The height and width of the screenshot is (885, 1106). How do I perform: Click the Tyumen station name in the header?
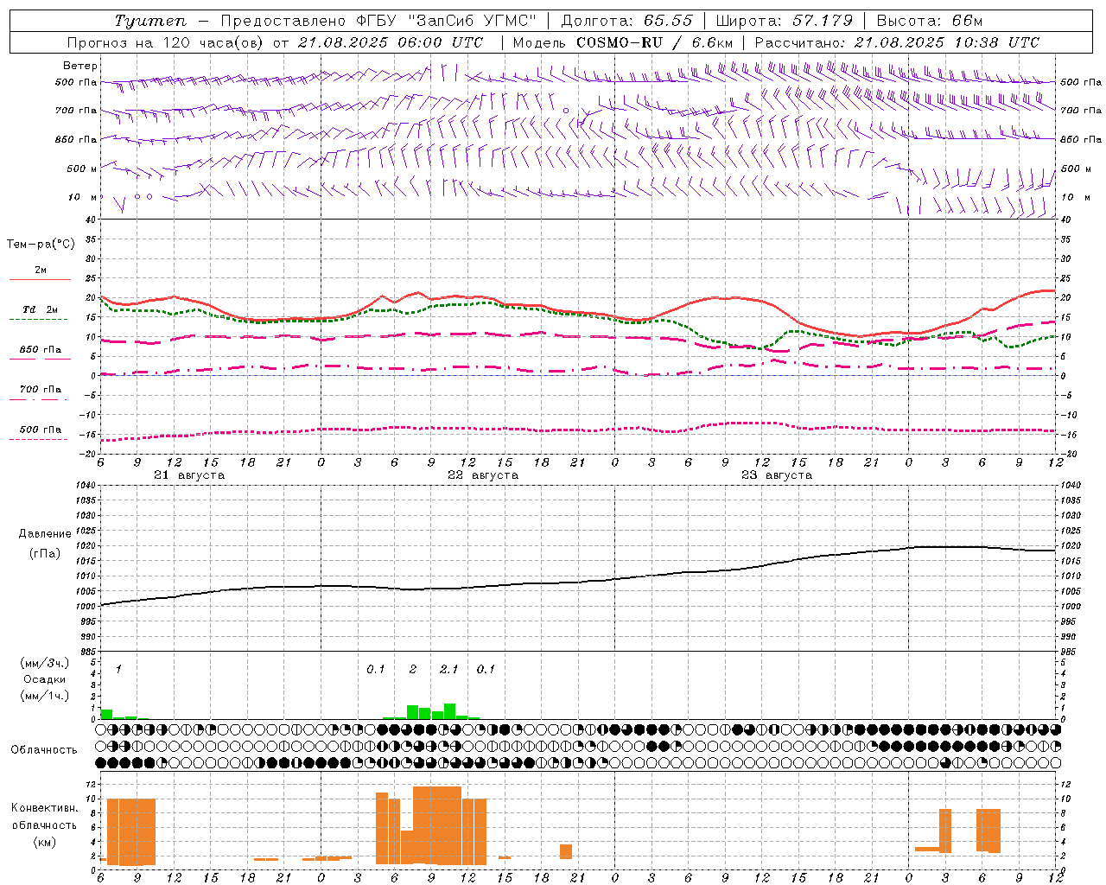pyautogui.click(x=150, y=21)
